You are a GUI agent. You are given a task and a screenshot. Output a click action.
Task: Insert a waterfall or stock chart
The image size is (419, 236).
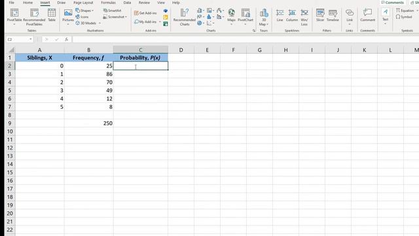click(x=220, y=10)
